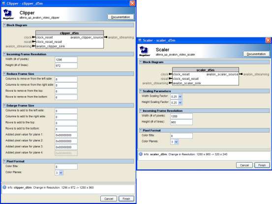The image size is (272, 204).
Task: Close the Scaler window
Action: tap(268, 40)
